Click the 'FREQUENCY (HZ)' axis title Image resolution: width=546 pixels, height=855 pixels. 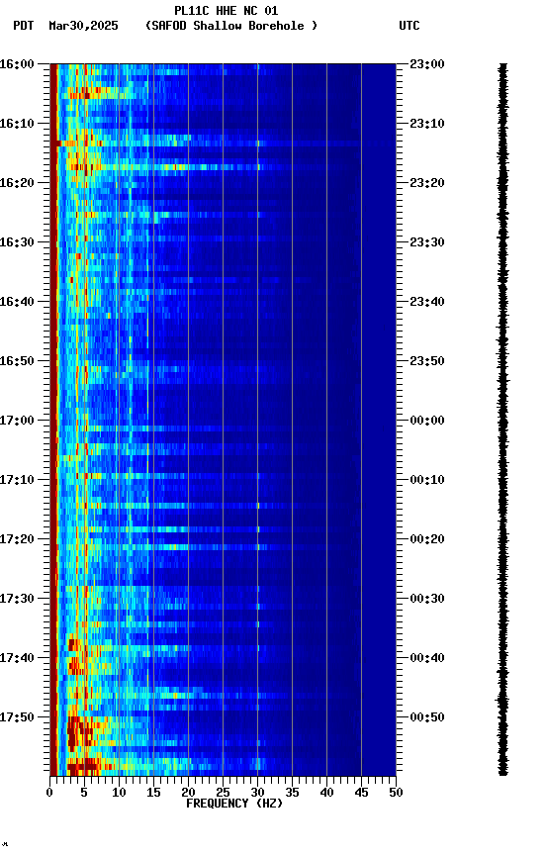234,804
